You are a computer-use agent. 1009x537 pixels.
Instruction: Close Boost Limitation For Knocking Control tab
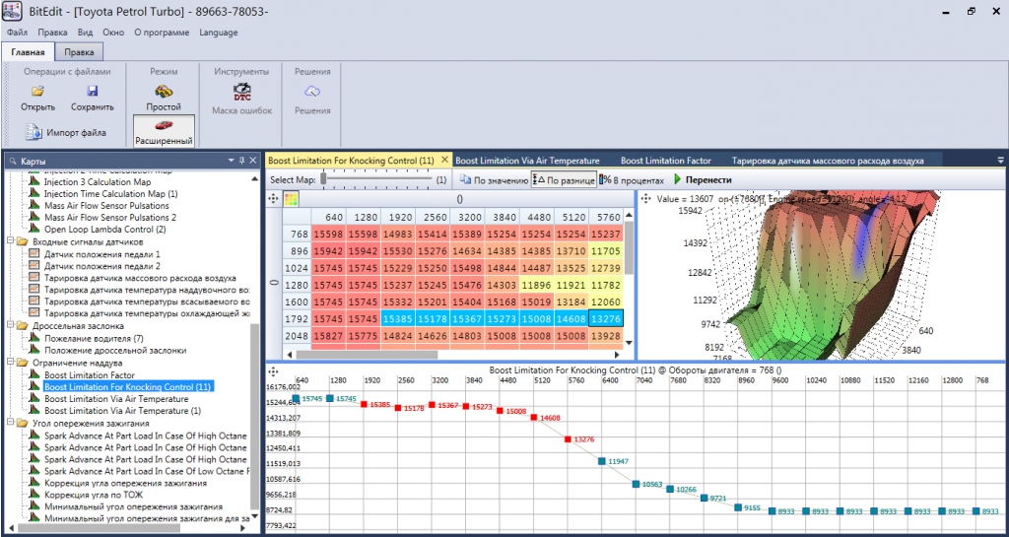tap(444, 161)
